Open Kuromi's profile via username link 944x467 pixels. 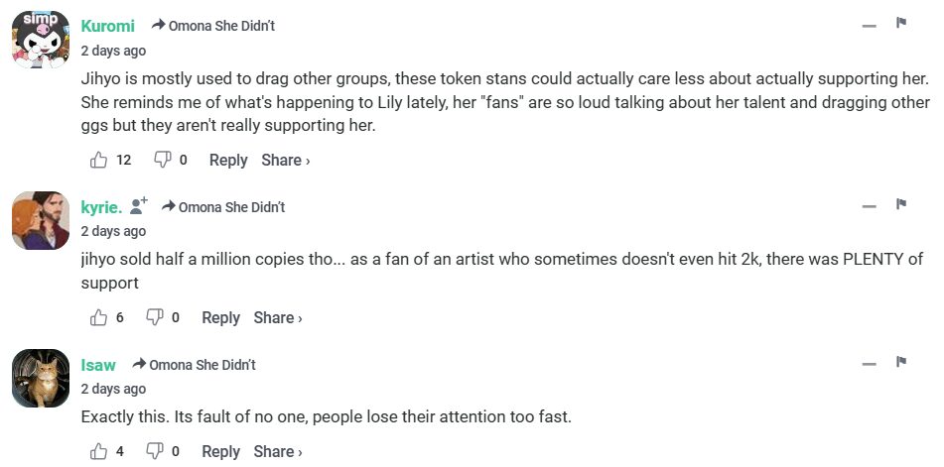pyautogui.click(x=107, y=26)
